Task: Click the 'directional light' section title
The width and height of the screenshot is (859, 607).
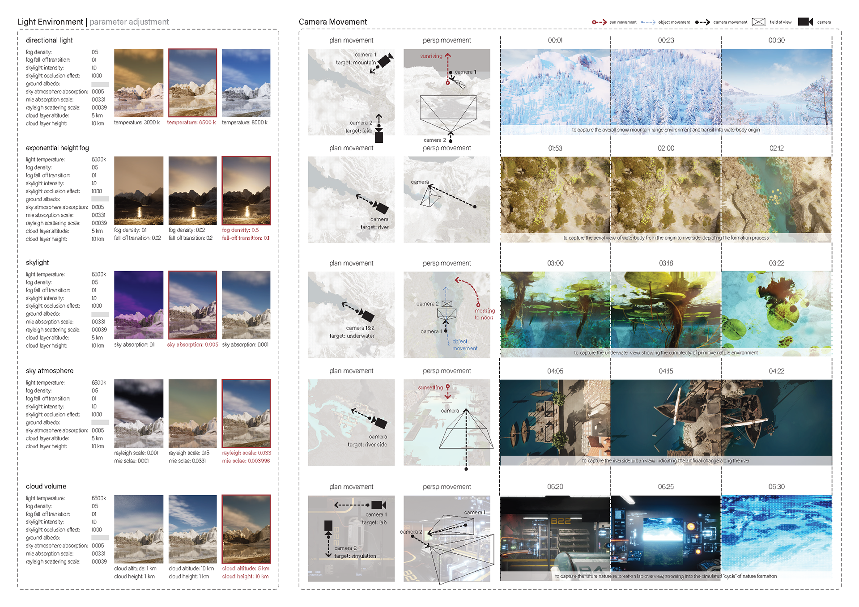Action: click(49, 40)
